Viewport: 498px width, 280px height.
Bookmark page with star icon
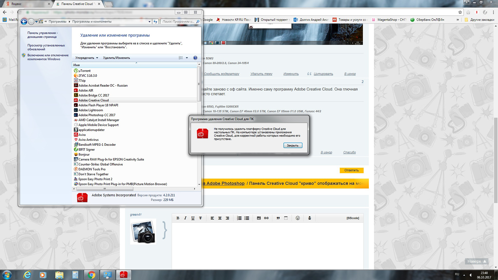(x=460, y=12)
